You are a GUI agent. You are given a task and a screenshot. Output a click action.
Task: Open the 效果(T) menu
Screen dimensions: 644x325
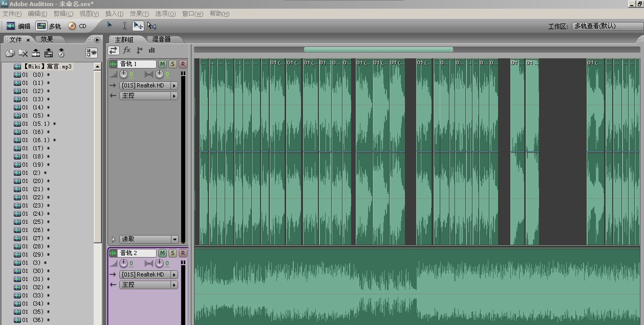pyautogui.click(x=139, y=14)
